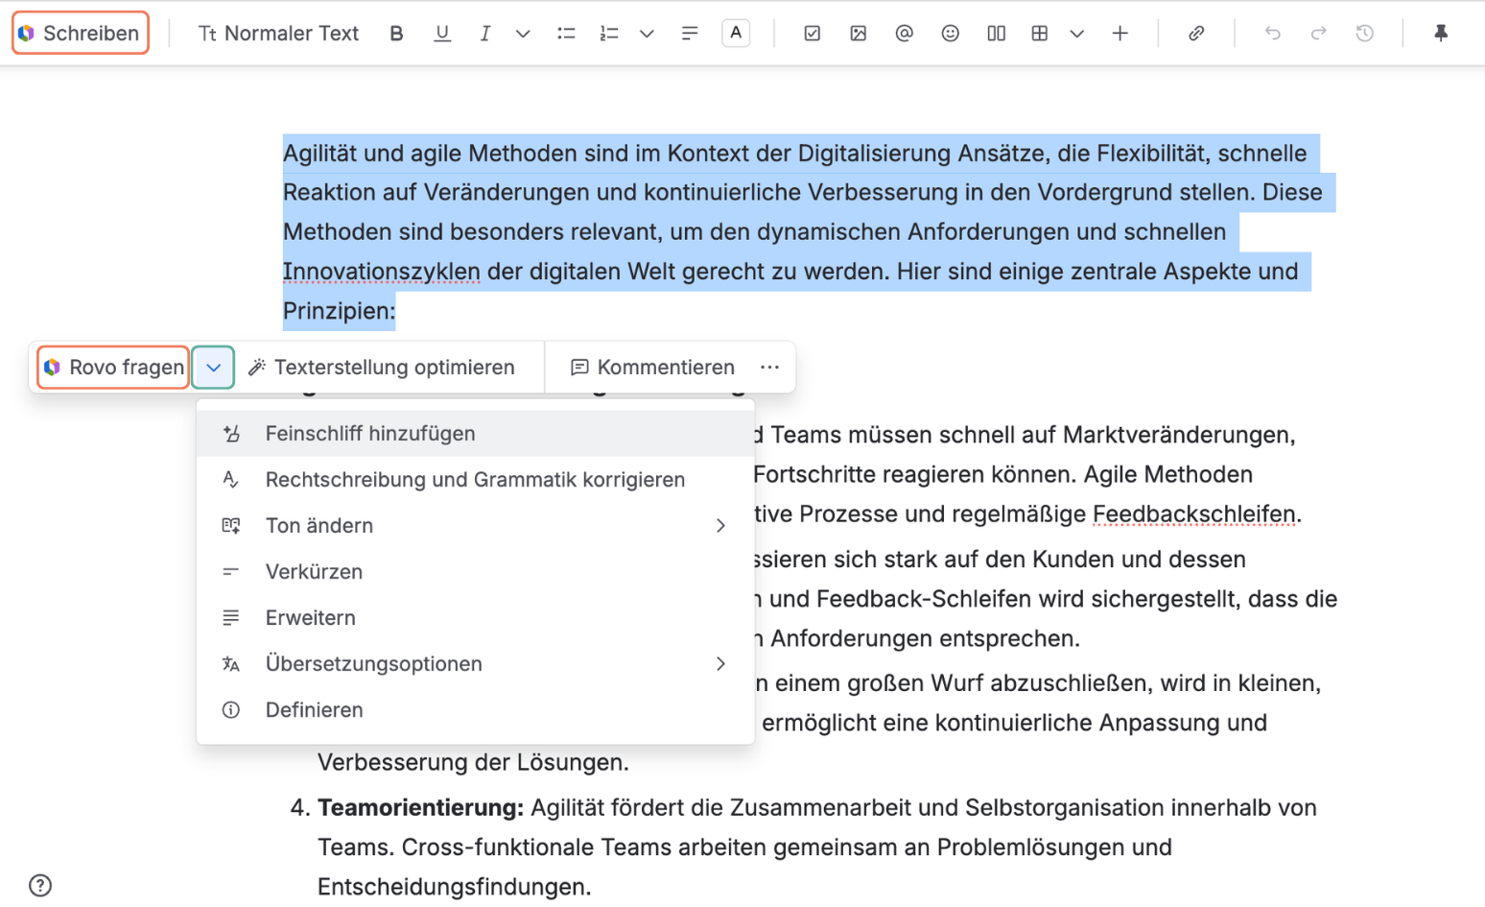1485x907 pixels.
Task: Click the Kommentieren button
Action: tap(652, 368)
